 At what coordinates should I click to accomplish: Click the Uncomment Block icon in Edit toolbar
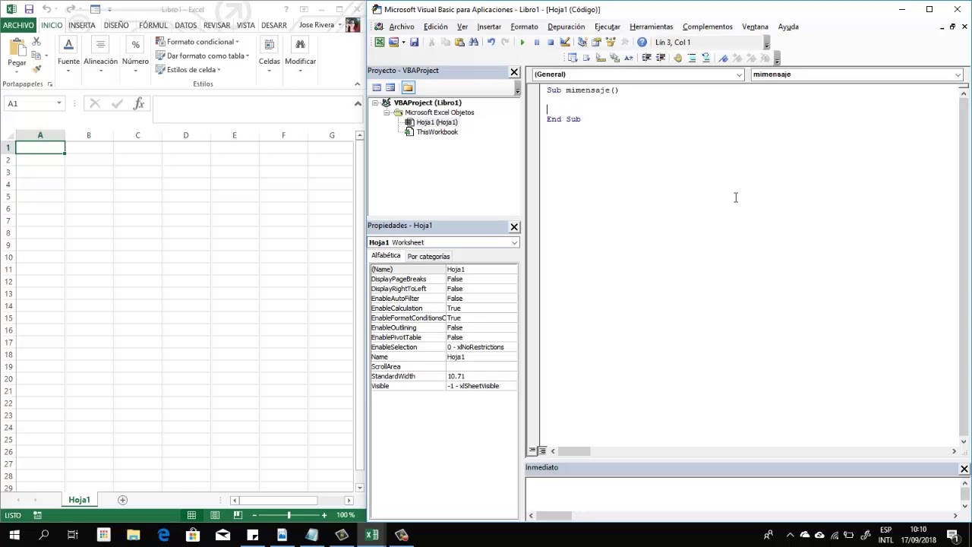(x=706, y=58)
